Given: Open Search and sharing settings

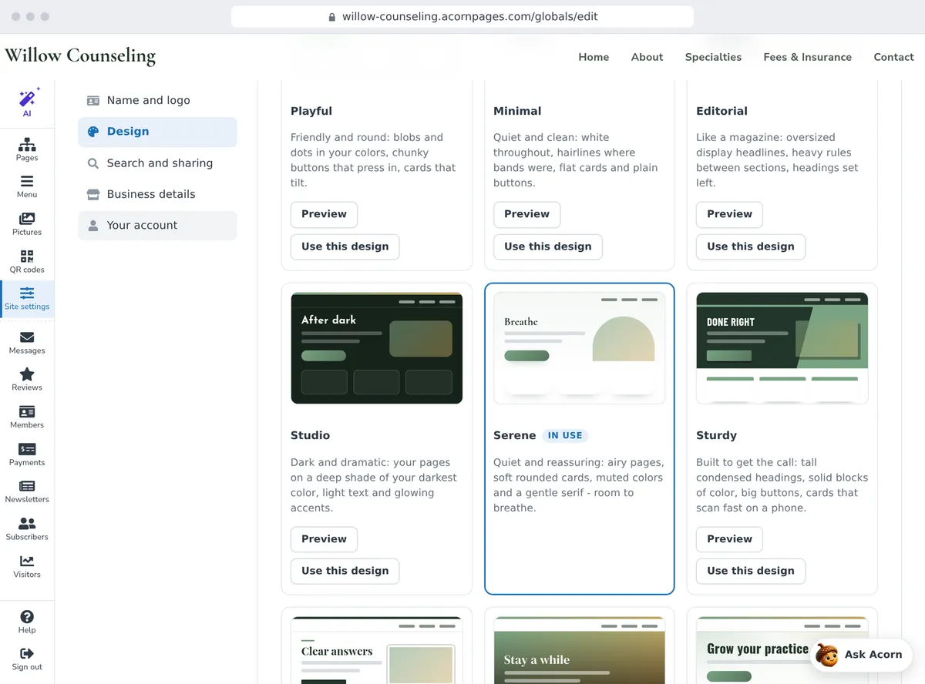Looking at the screenshot, I should click(x=157, y=163).
